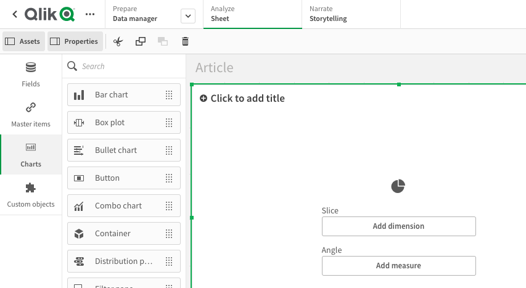
Task: Switch to the Narrate Storytelling tab
Action: click(351, 14)
